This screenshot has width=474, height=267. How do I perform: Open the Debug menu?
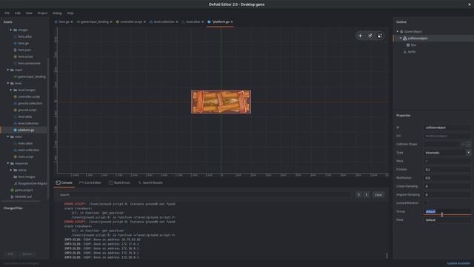point(57,13)
